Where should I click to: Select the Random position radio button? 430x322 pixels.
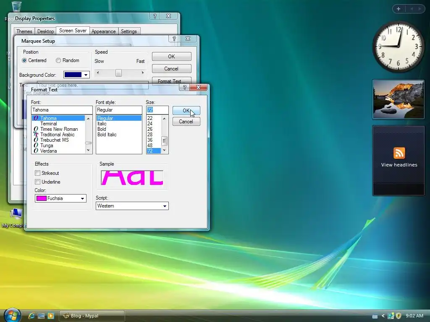pos(58,60)
